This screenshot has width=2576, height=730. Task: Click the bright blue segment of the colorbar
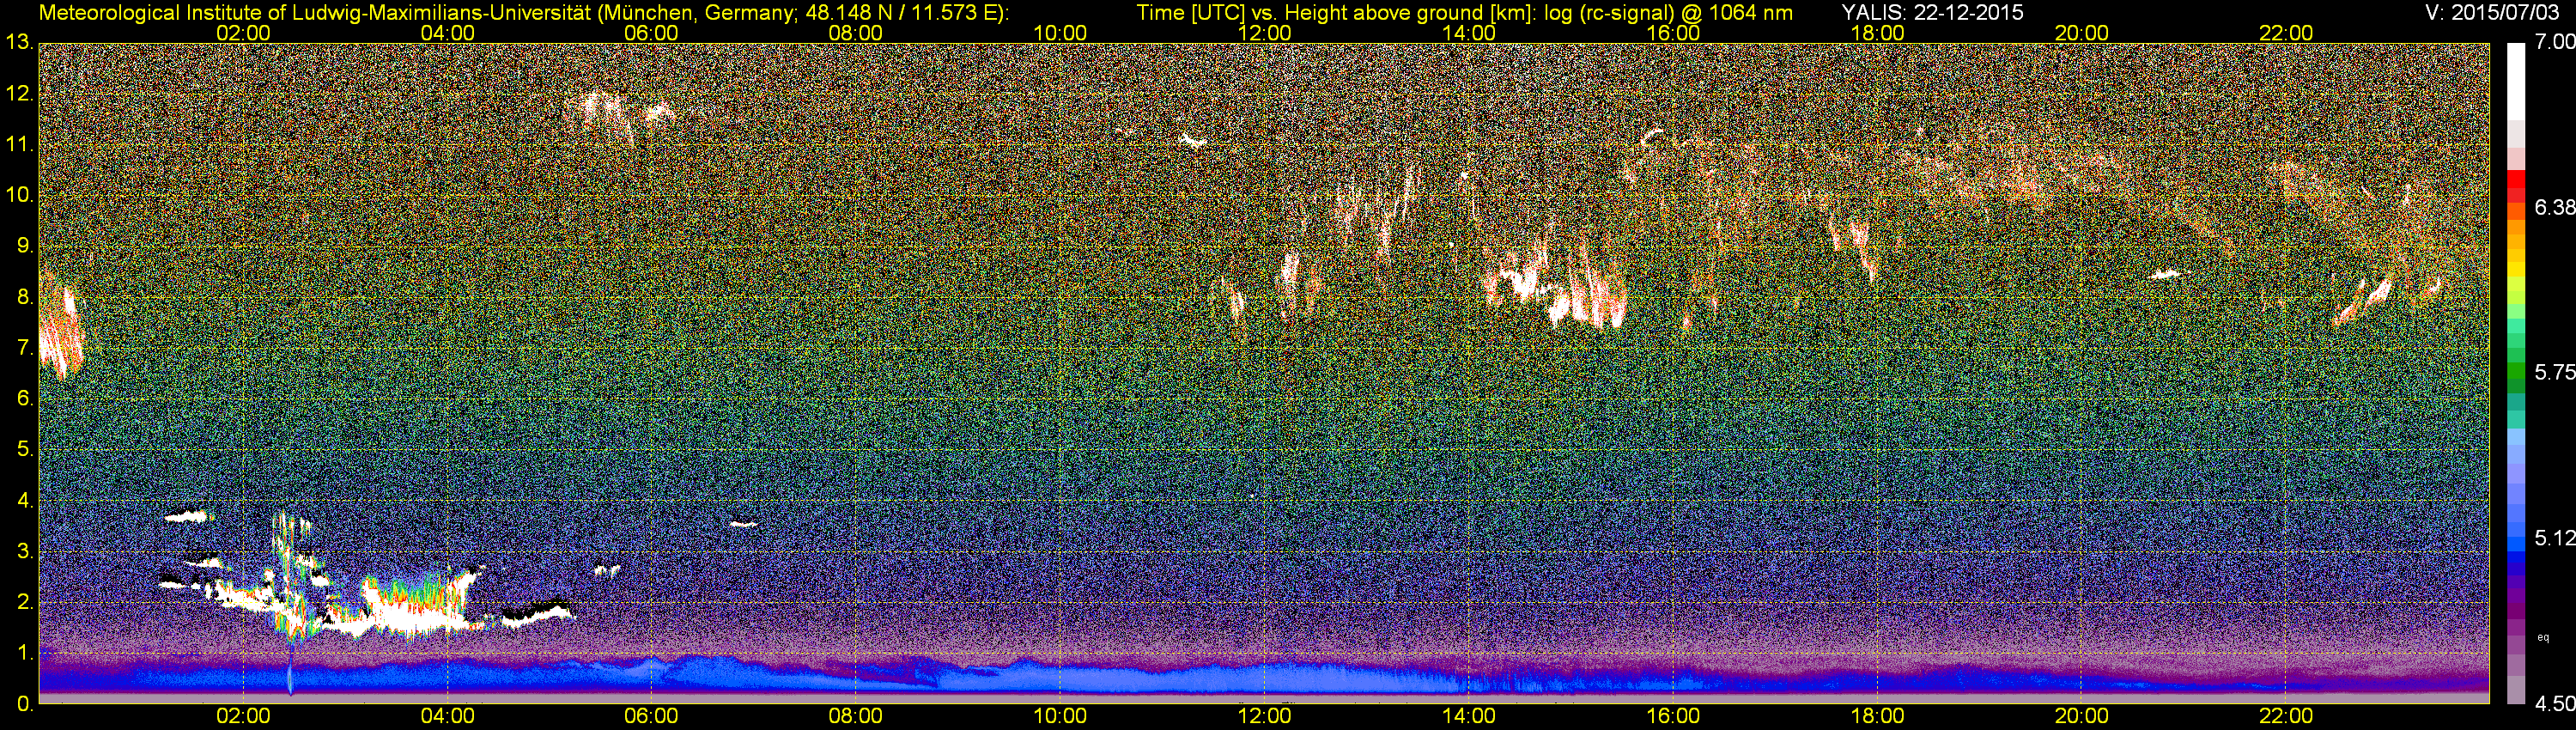2516,544
